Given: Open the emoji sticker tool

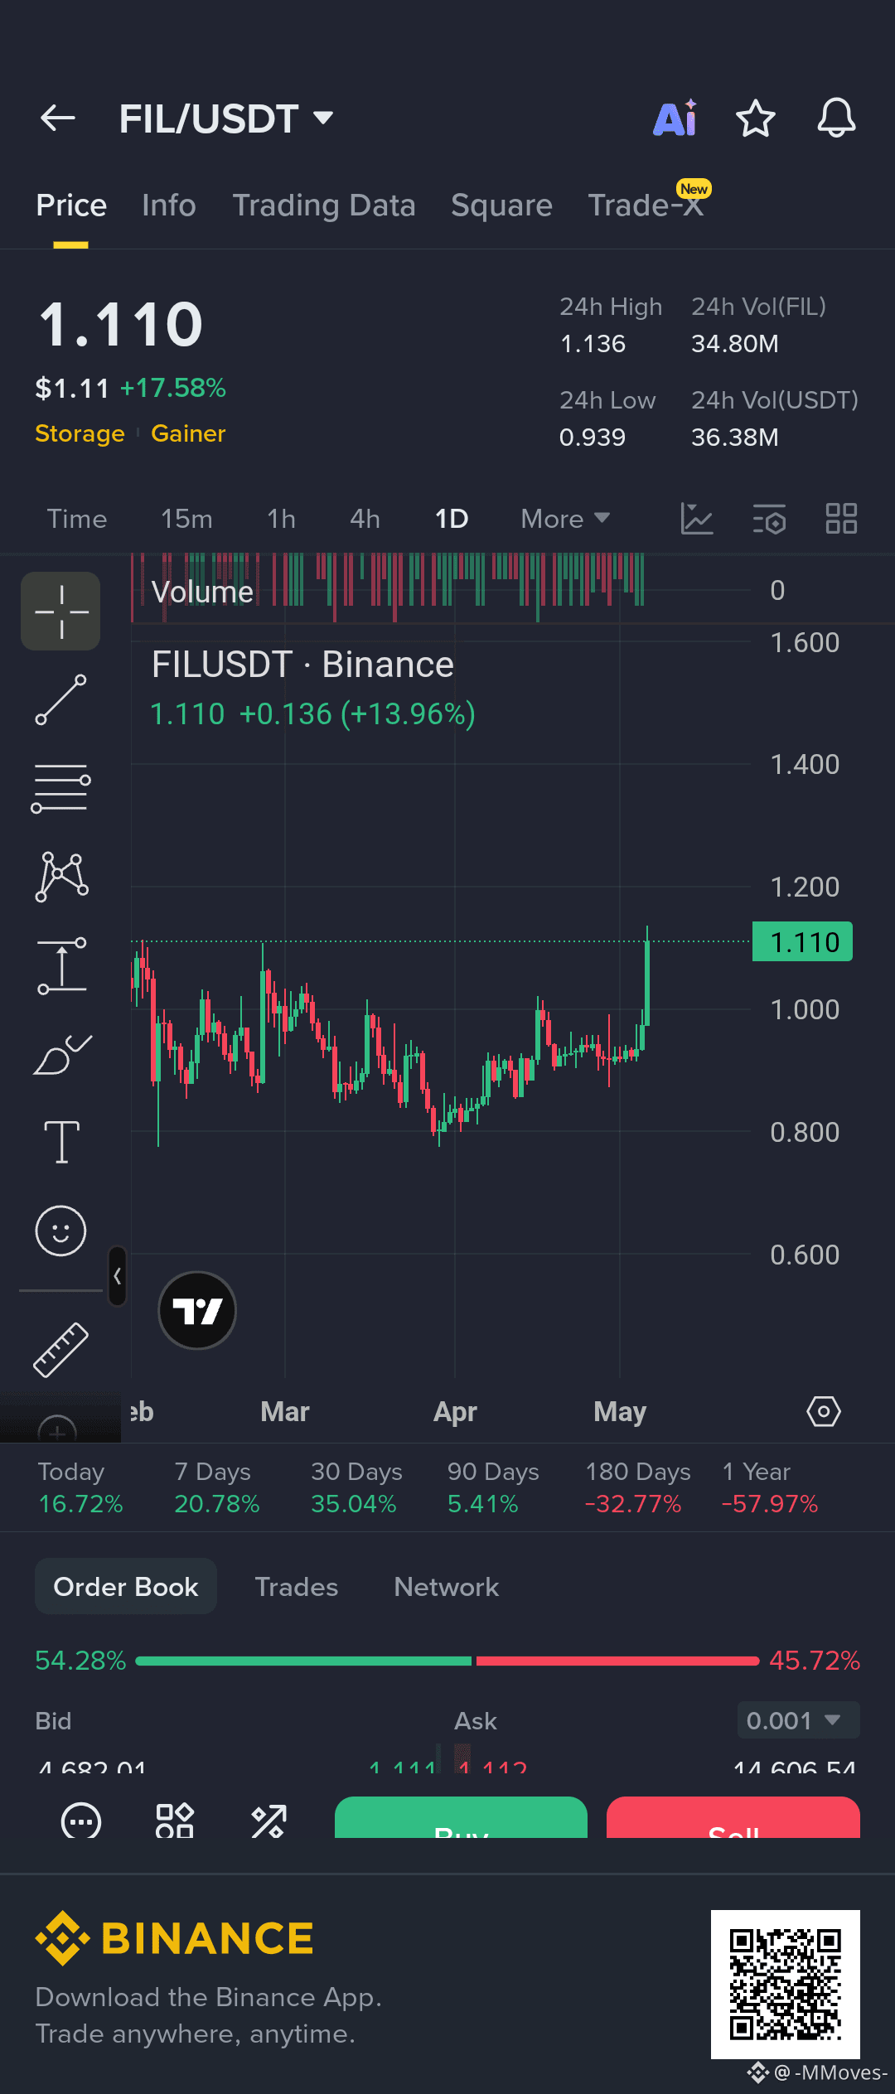Looking at the screenshot, I should click(x=60, y=1231).
